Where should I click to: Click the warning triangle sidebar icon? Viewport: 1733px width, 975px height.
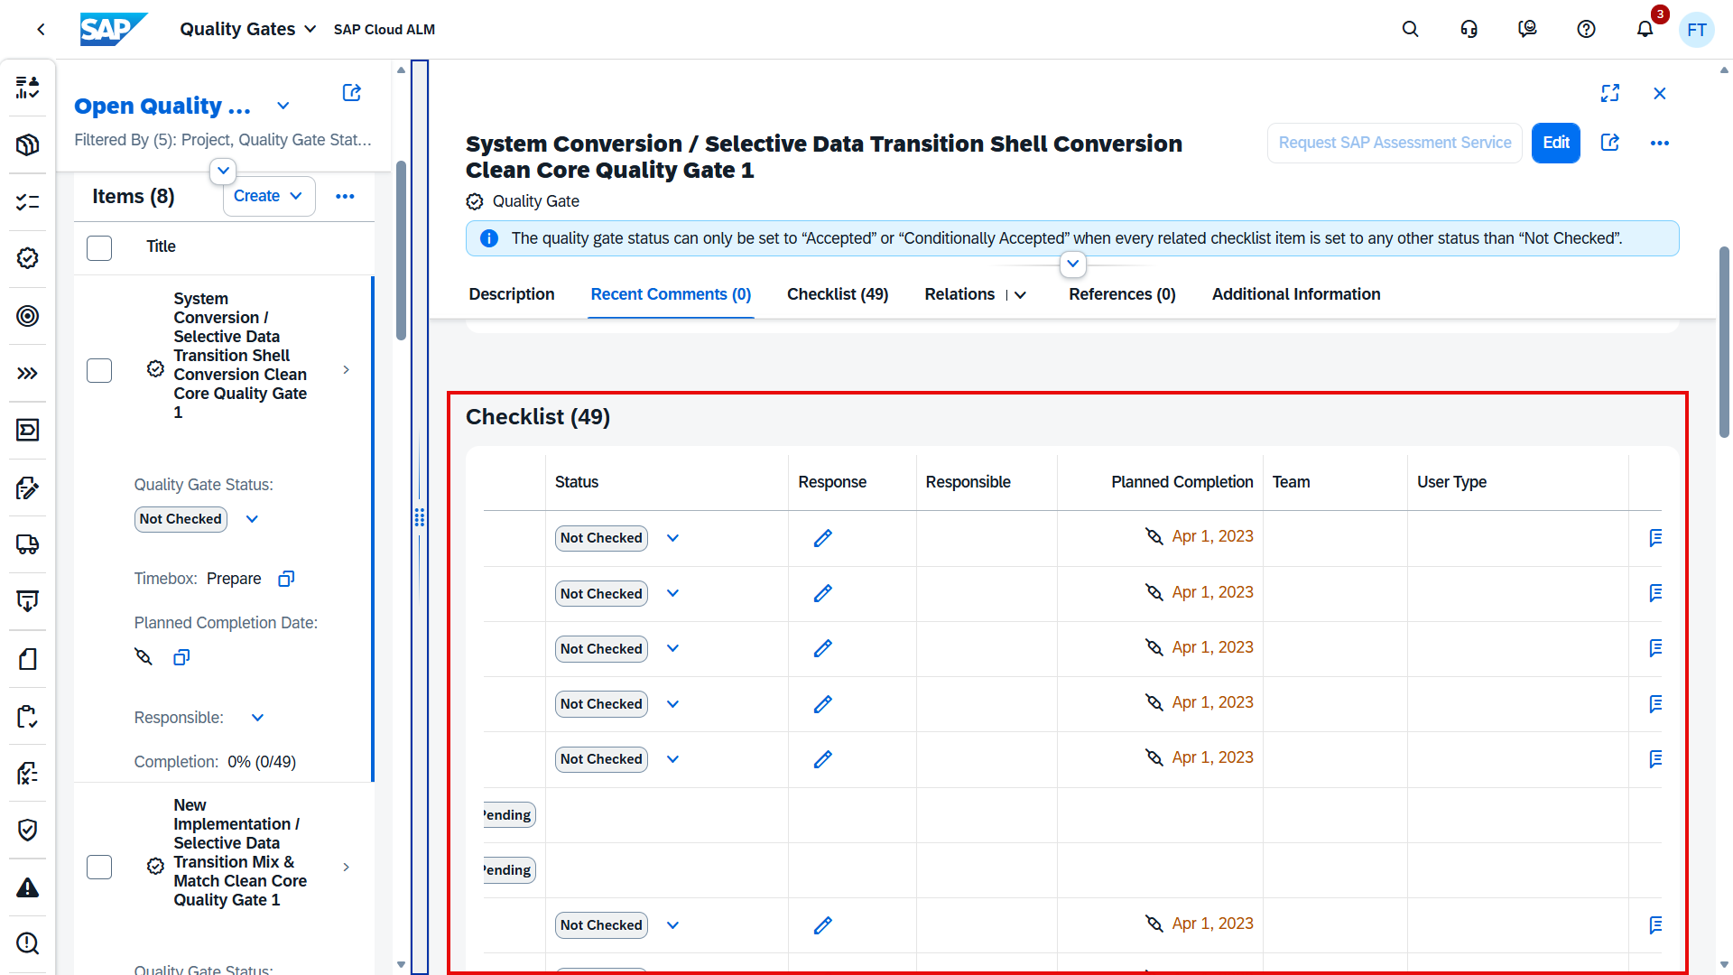pos(28,887)
